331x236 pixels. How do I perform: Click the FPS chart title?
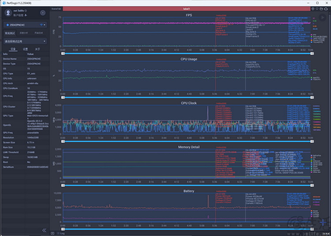click(x=189, y=15)
